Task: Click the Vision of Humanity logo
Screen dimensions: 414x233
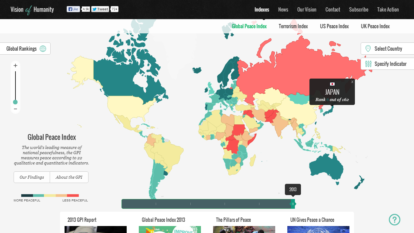Action: pos(32,10)
